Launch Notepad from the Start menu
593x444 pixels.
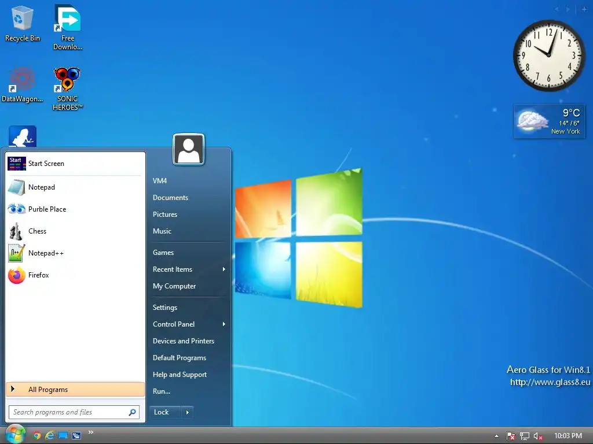[x=75, y=187]
